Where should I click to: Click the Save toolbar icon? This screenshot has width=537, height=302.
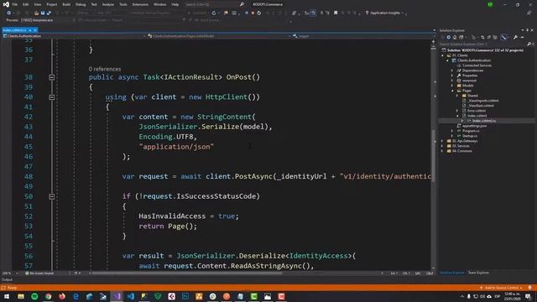point(43,13)
